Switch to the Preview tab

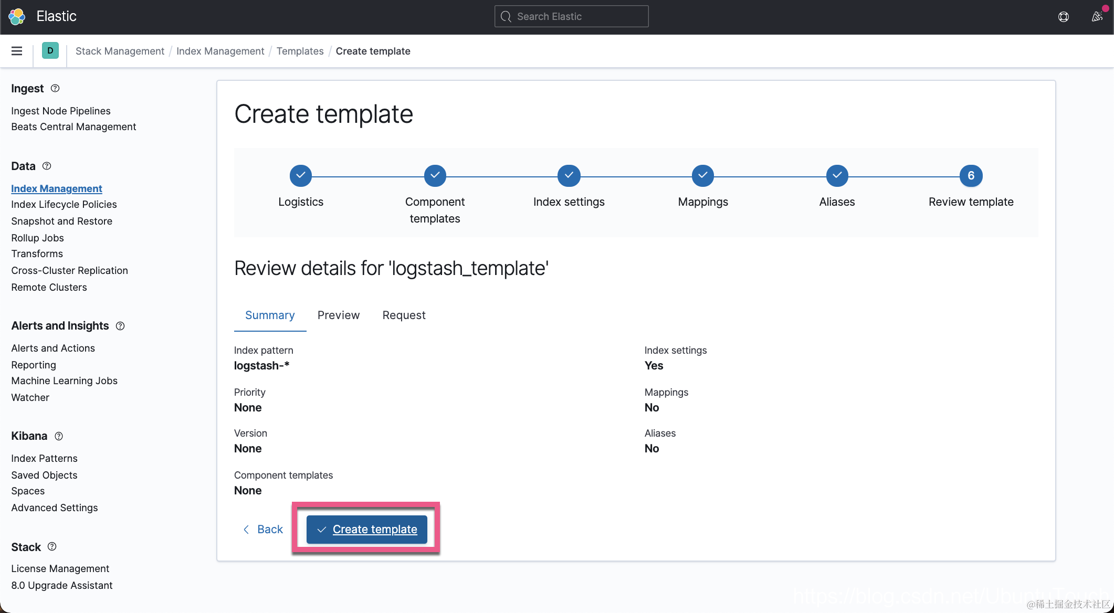339,315
